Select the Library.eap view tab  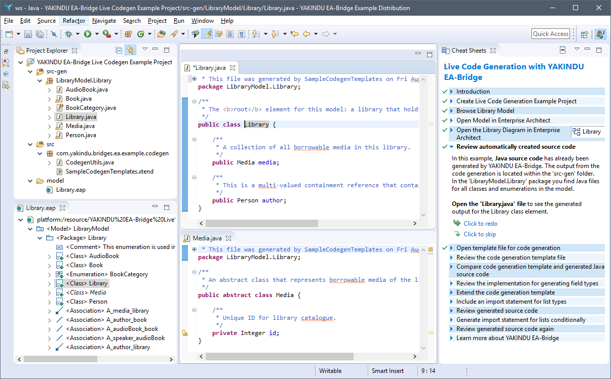pyautogui.click(x=41, y=208)
